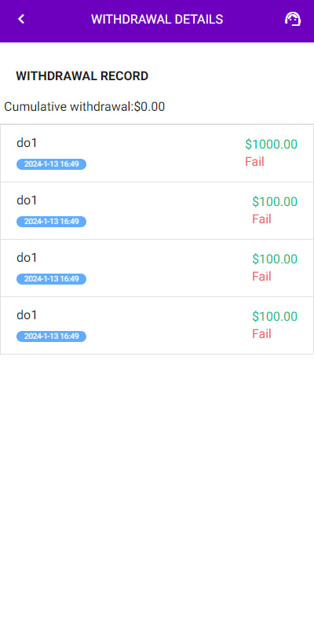This screenshot has width=314, height=636.
Task: Open the third do1 withdrawal record
Action: 157,268
